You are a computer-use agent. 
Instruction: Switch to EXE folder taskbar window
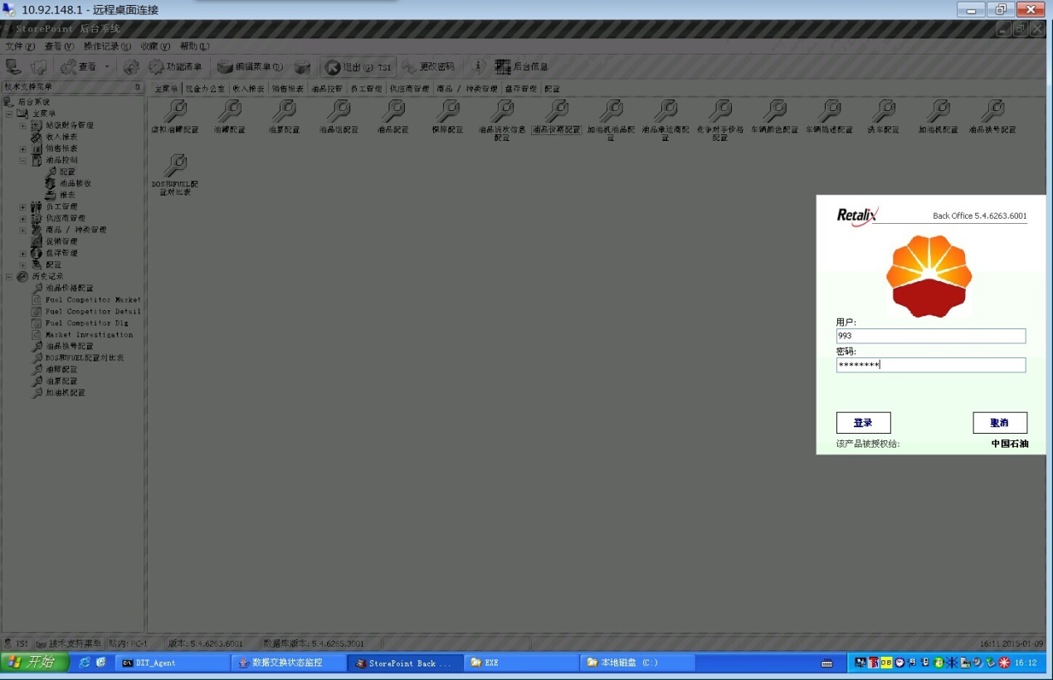point(521,663)
